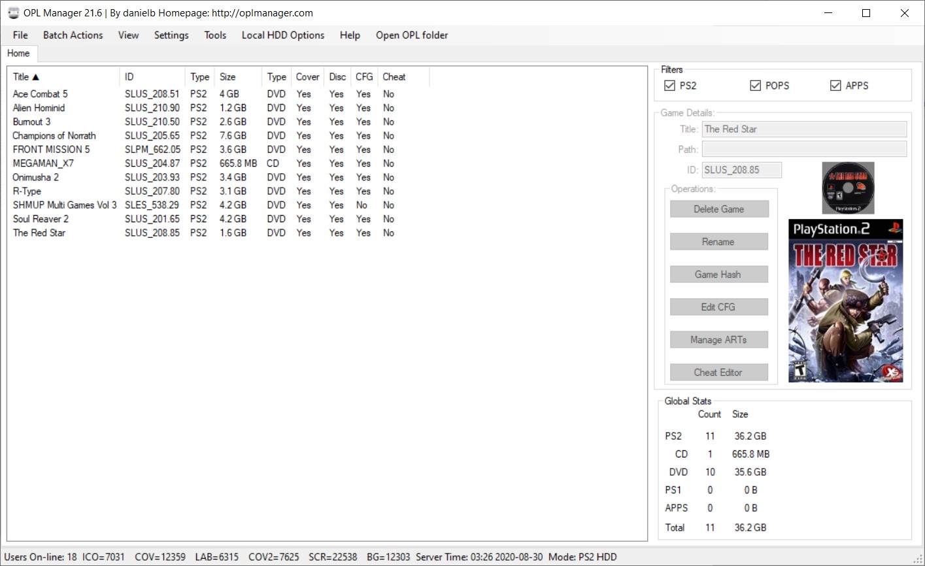Viewport: 925px width, 566px height.
Task: Click the Rename button
Action: [719, 242]
